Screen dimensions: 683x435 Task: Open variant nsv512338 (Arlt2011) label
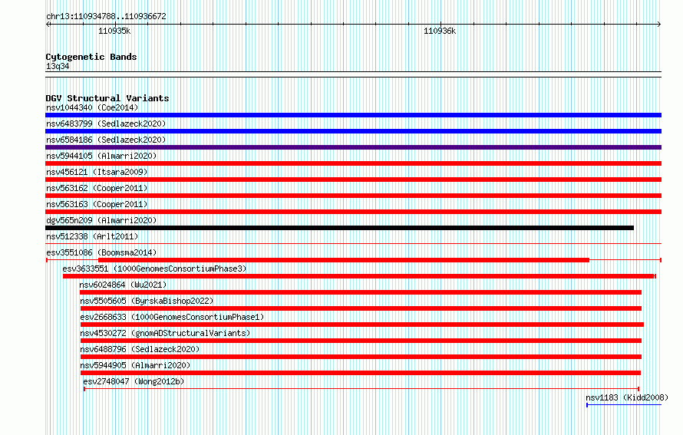pos(92,236)
